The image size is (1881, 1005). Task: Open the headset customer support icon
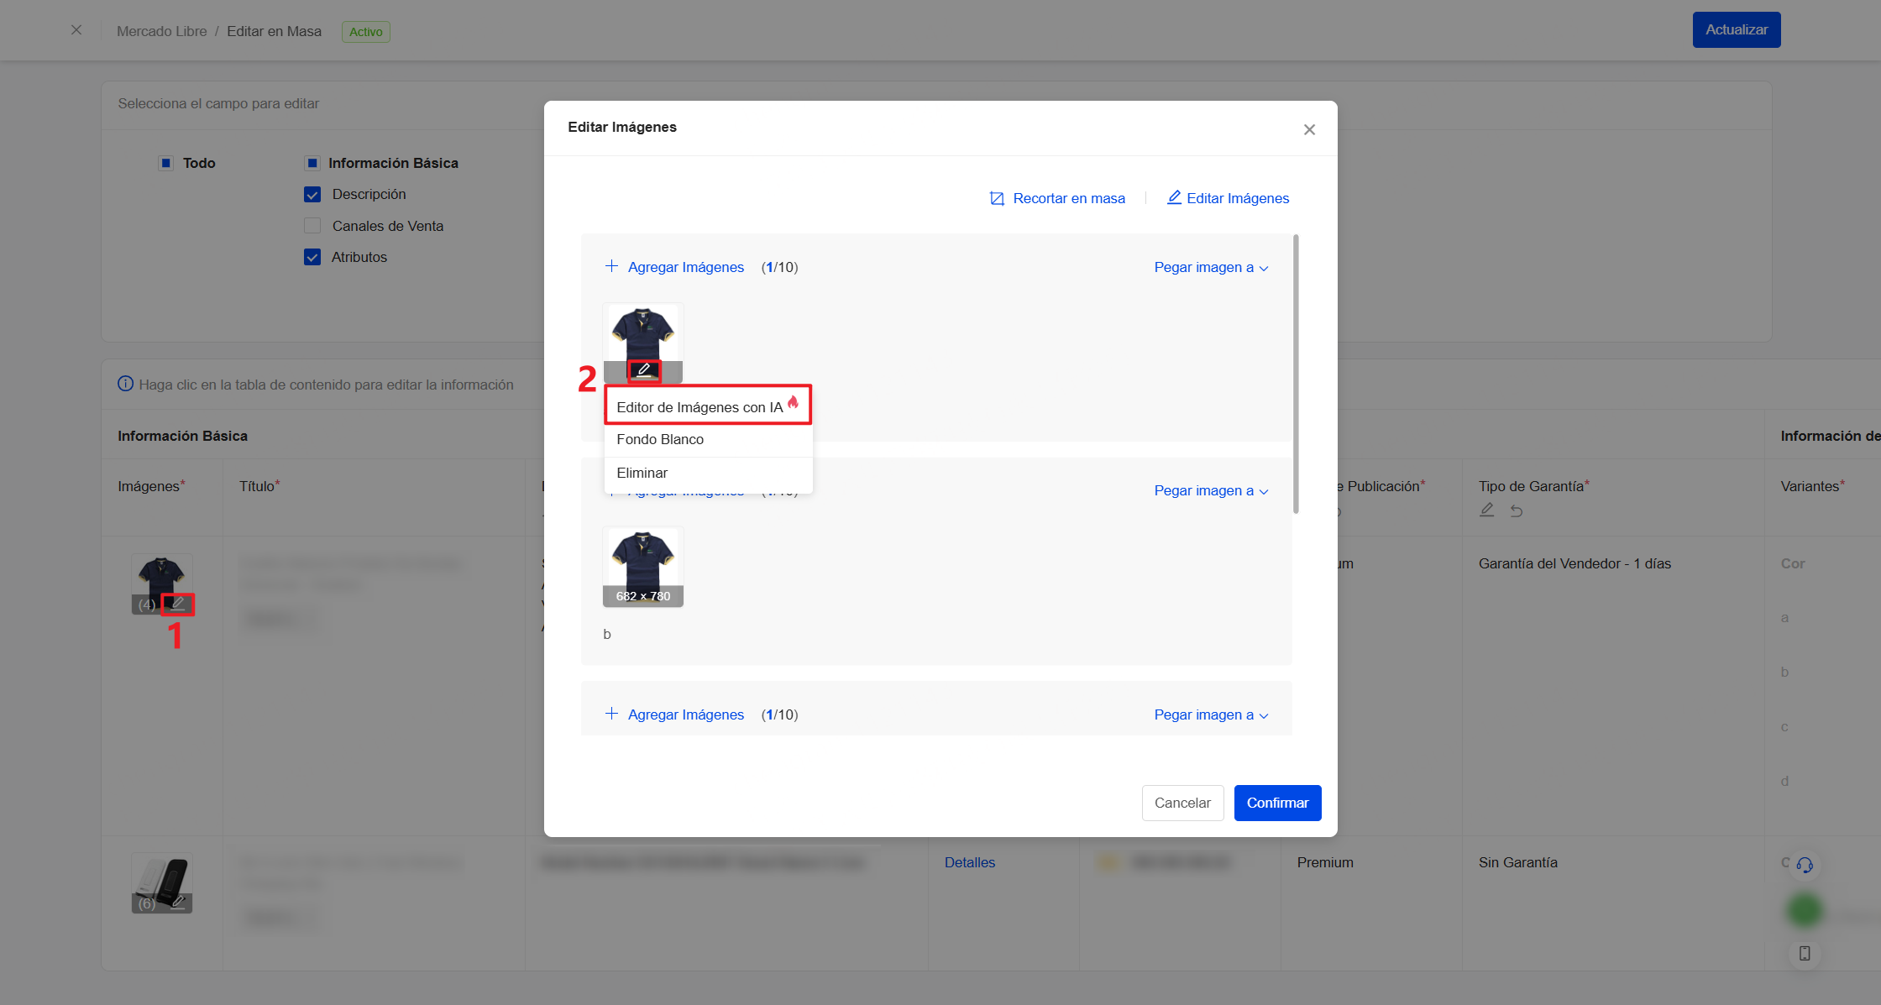pyautogui.click(x=1805, y=866)
